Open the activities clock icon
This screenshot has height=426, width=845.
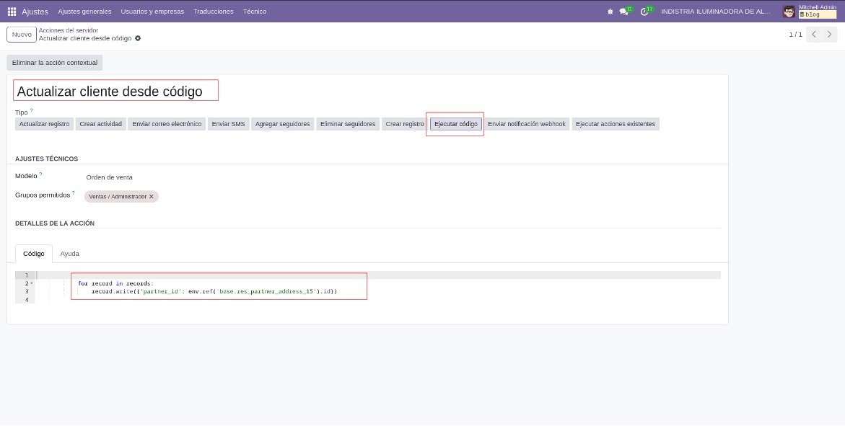coord(644,12)
